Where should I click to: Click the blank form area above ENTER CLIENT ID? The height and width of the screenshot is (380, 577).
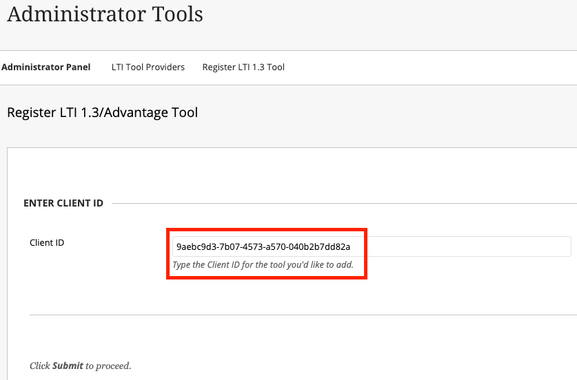(x=290, y=172)
